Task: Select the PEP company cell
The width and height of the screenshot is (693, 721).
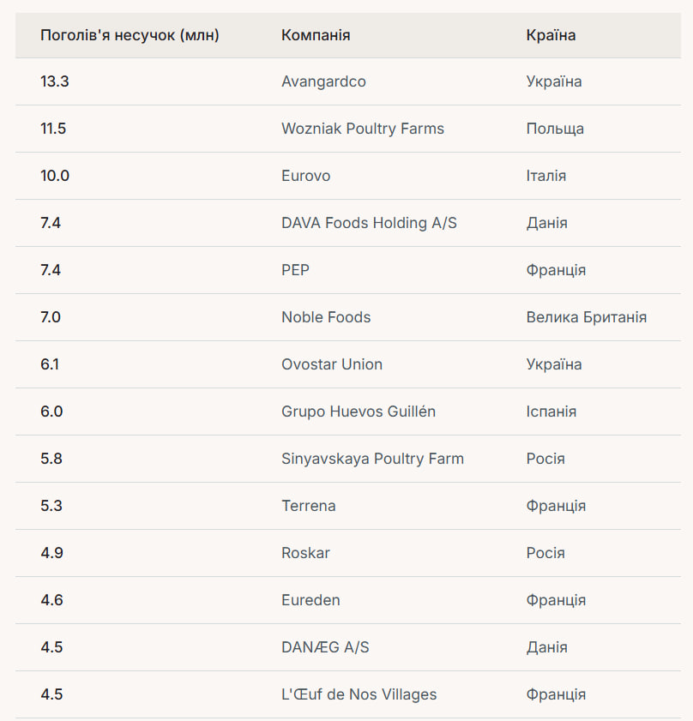Action: point(295,270)
